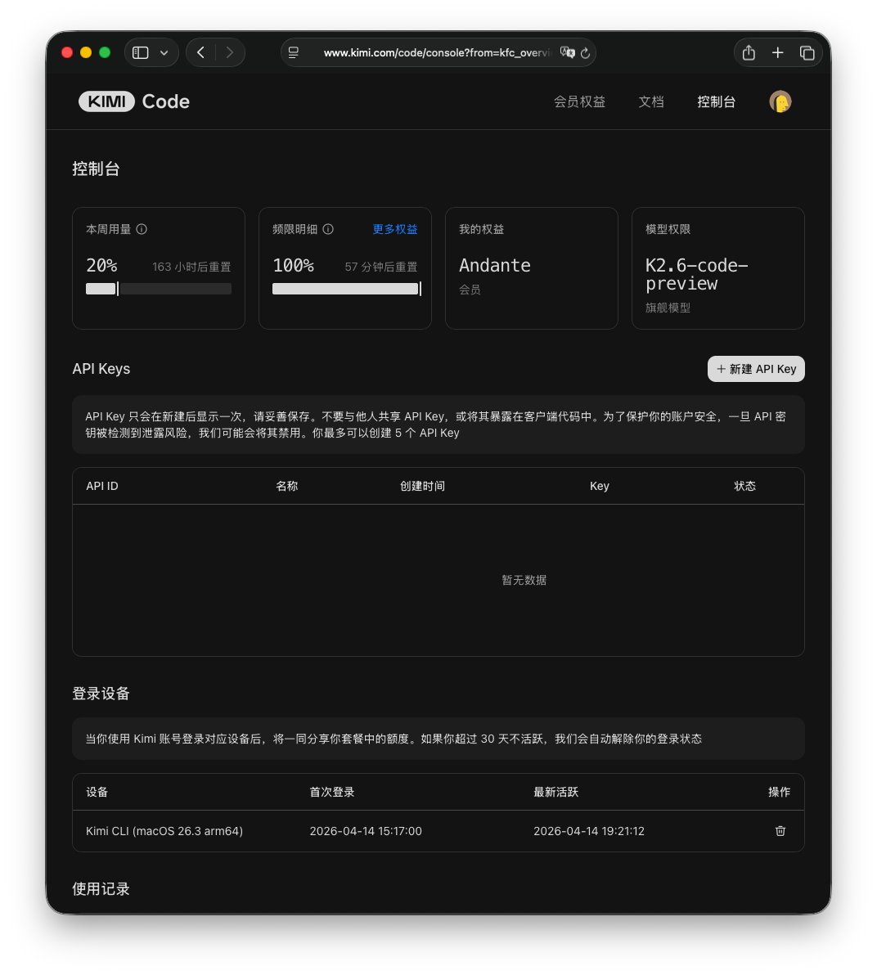
Task: Click the 163 小时后重置 text
Action: coord(191,267)
